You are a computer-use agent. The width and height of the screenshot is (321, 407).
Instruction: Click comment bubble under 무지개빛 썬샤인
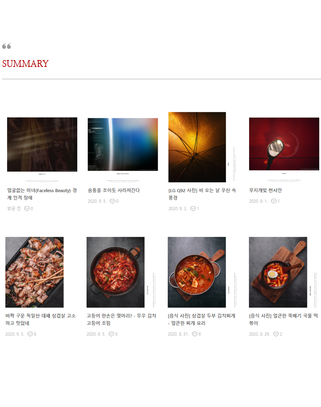[274, 201]
